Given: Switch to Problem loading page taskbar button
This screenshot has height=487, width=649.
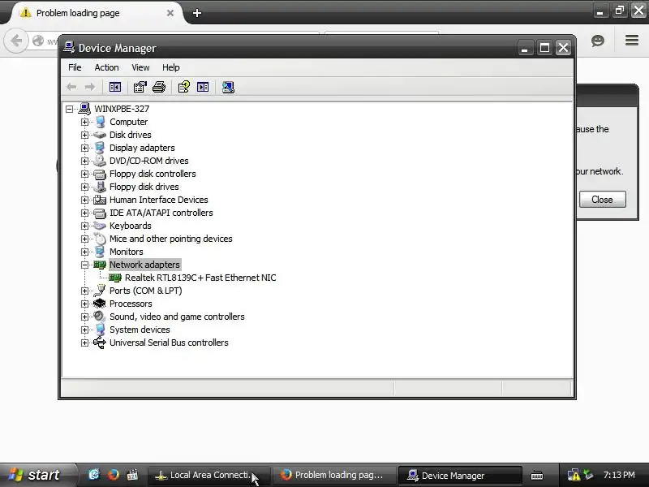Looking at the screenshot, I should pyautogui.click(x=333, y=475).
